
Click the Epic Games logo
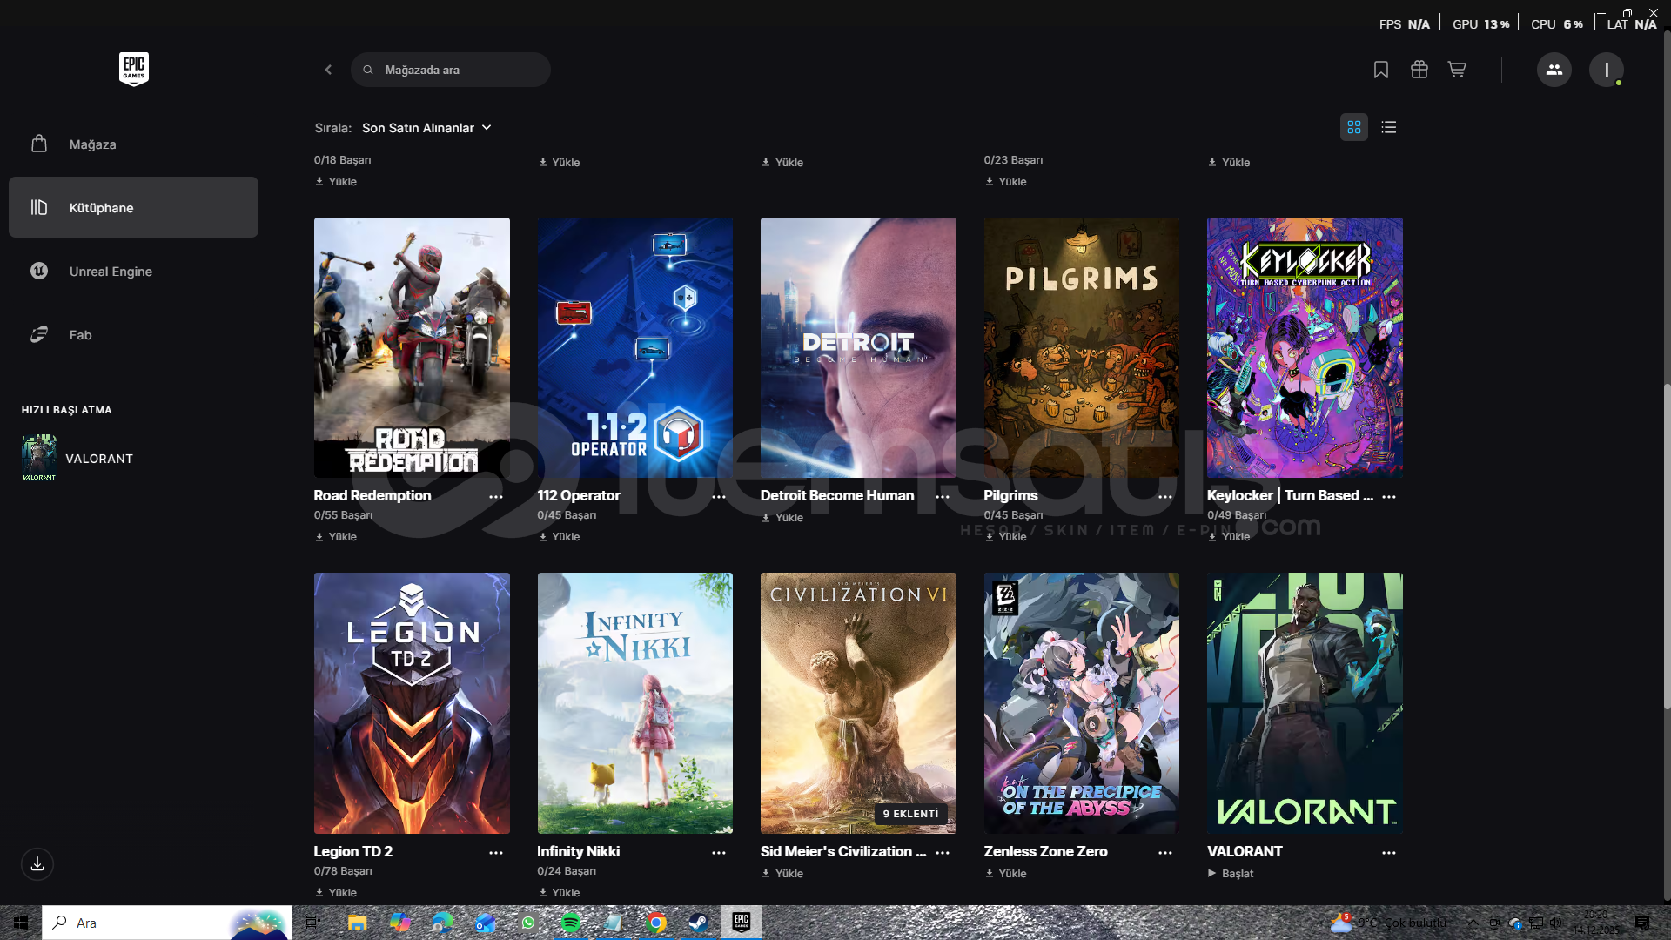tap(133, 69)
